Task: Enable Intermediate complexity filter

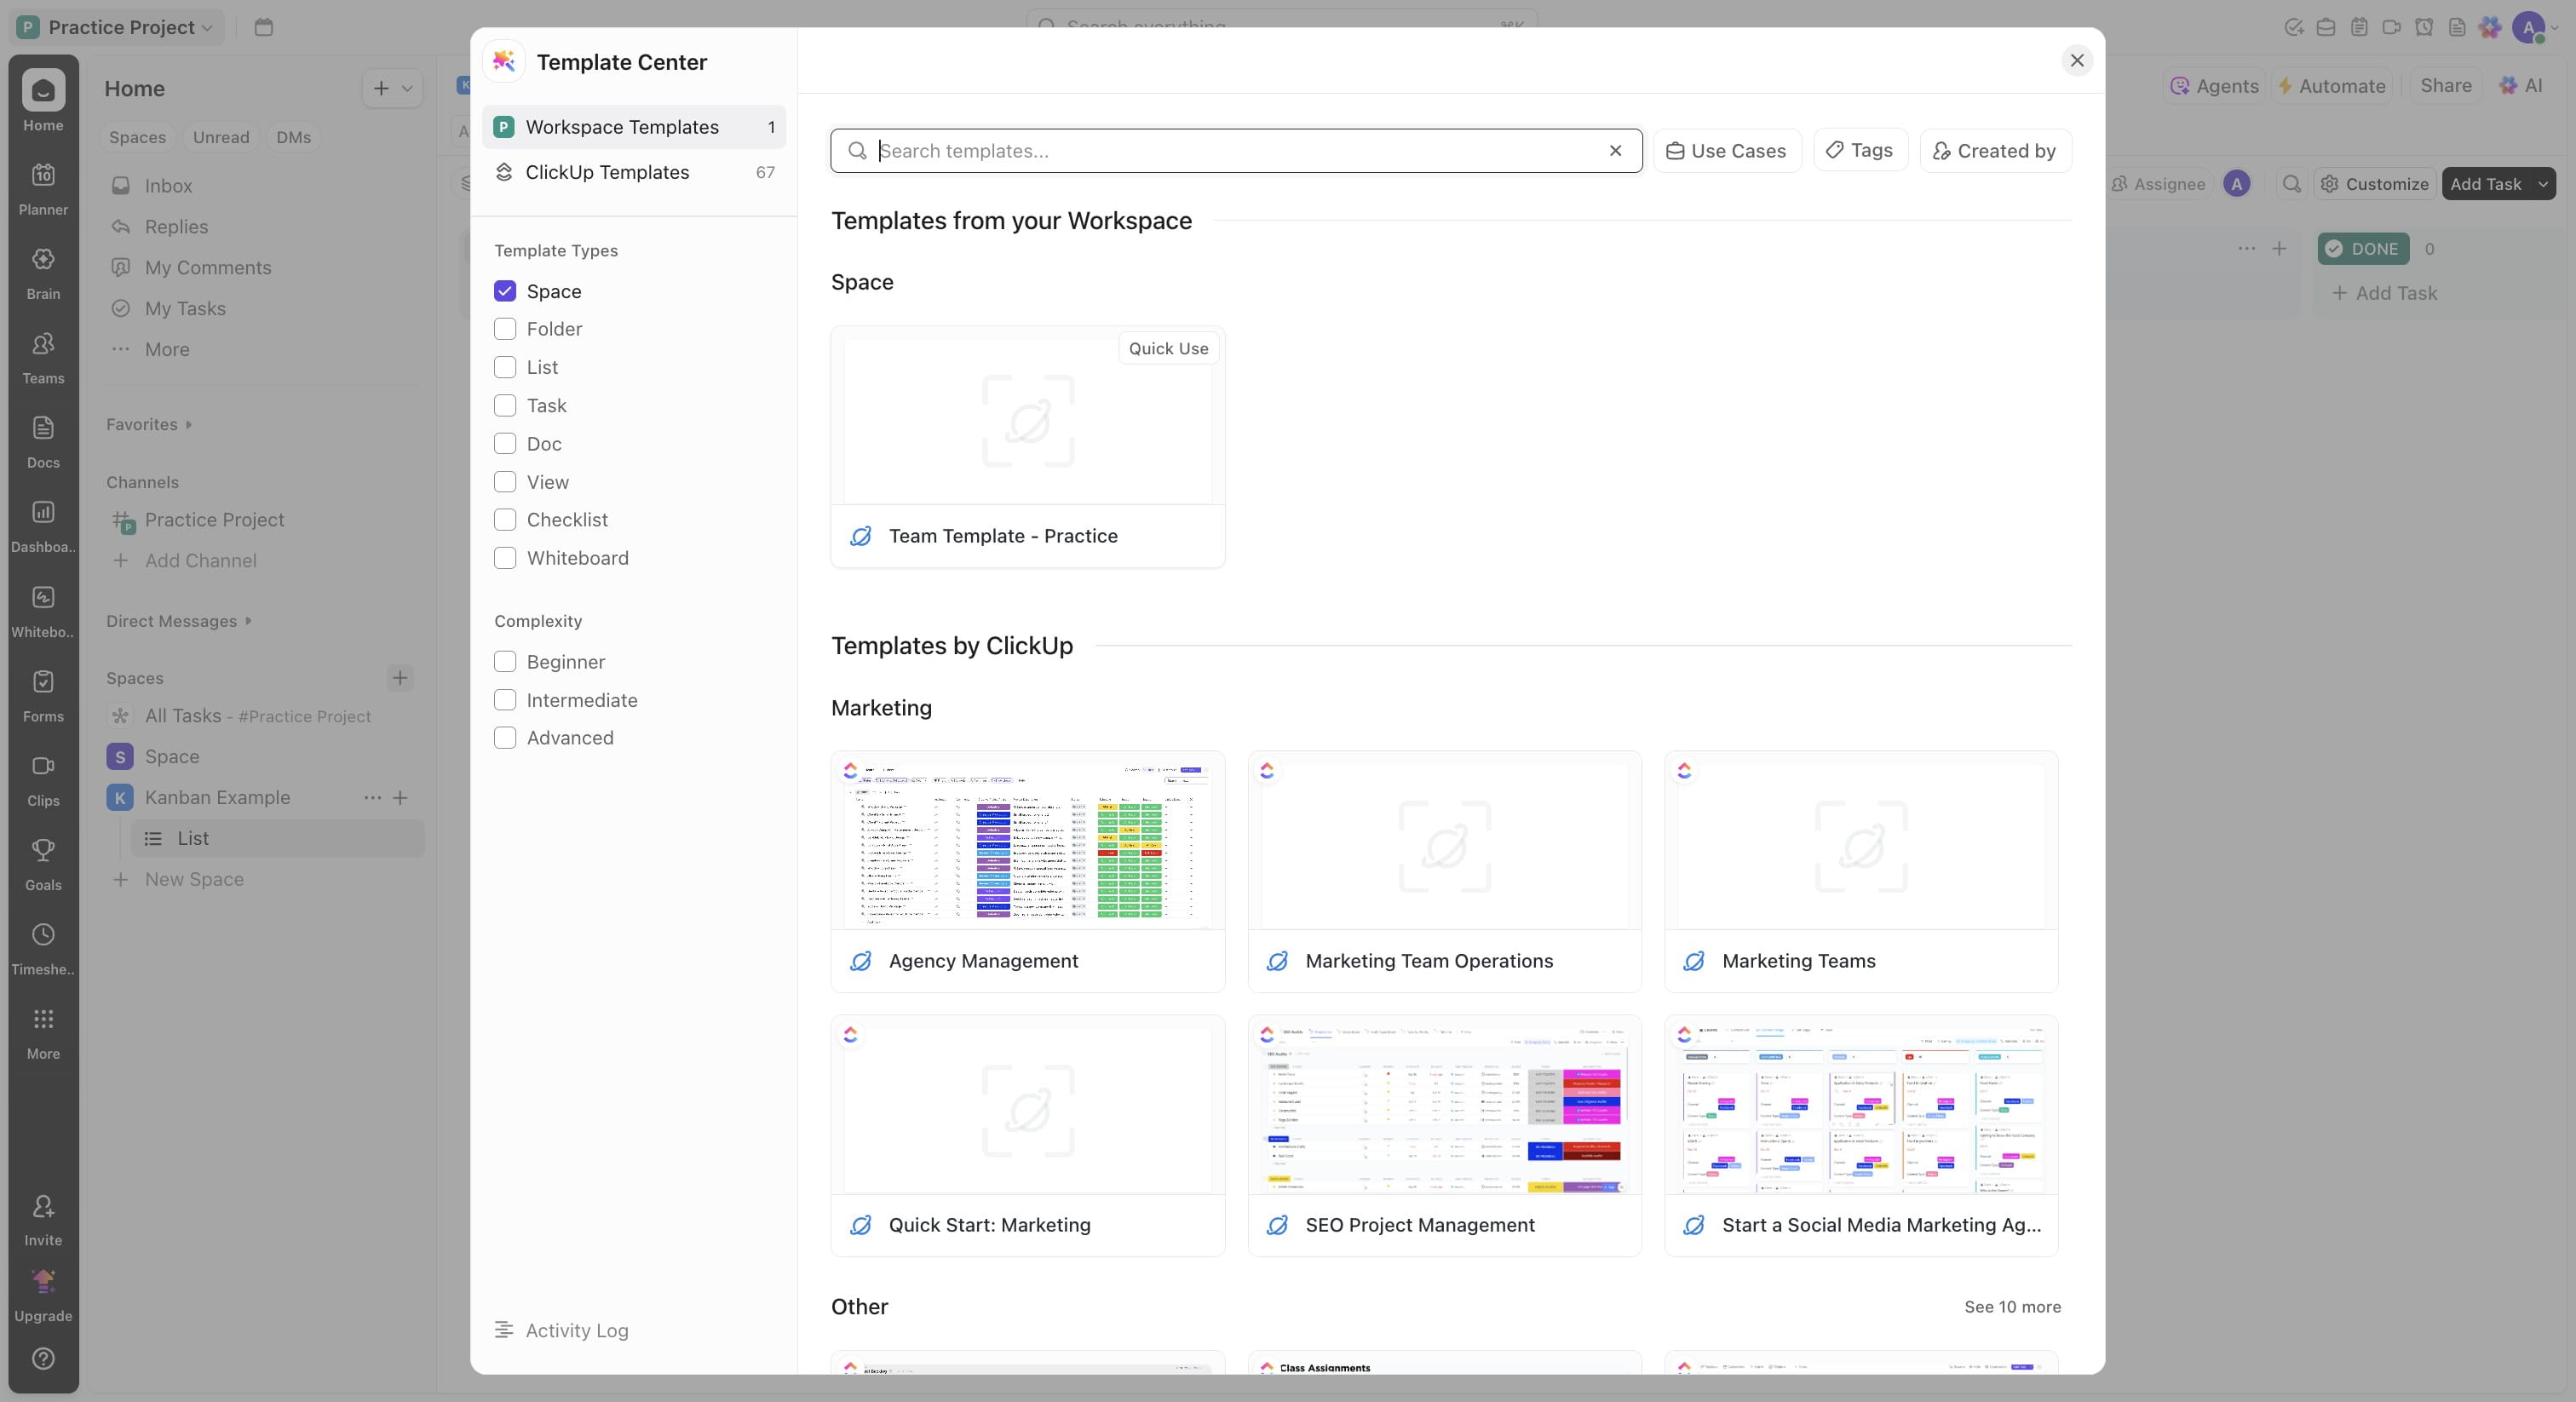Action: click(x=505, y=700)
